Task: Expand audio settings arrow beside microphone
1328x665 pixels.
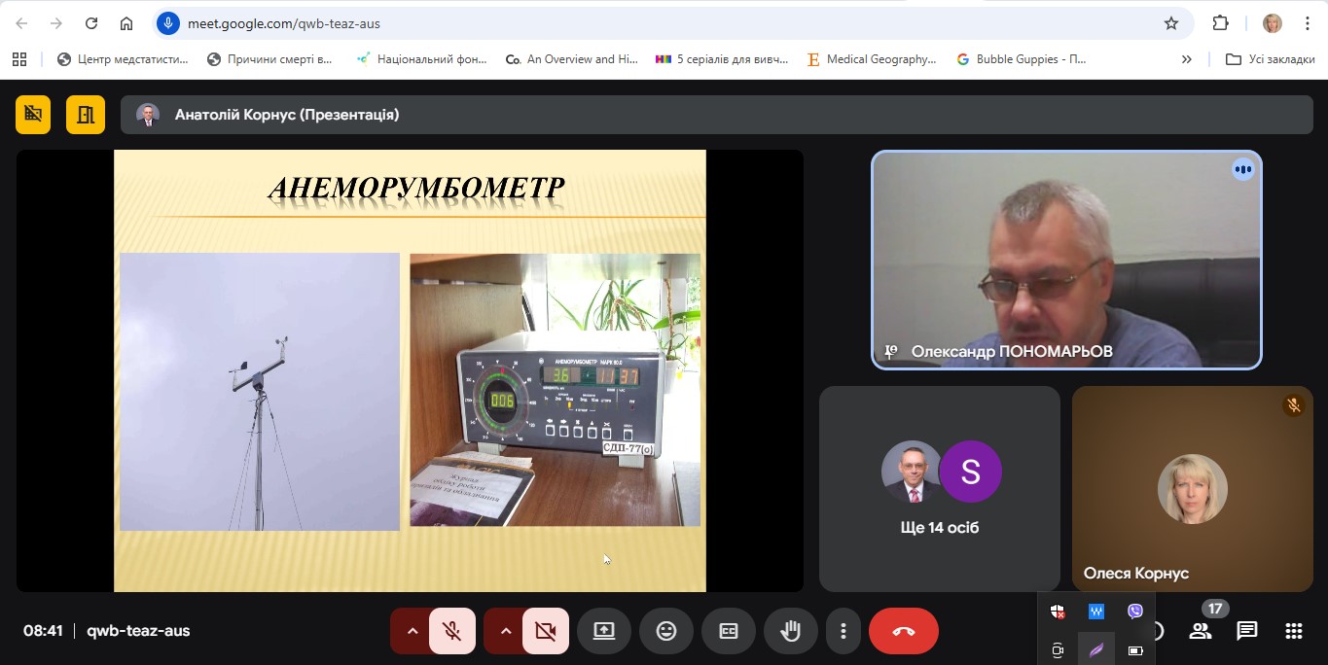Action: 412,631
